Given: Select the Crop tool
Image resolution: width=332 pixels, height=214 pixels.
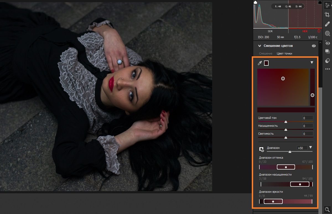Looking at the screenshot, I should pyautogui.click(x=328, y=14).
